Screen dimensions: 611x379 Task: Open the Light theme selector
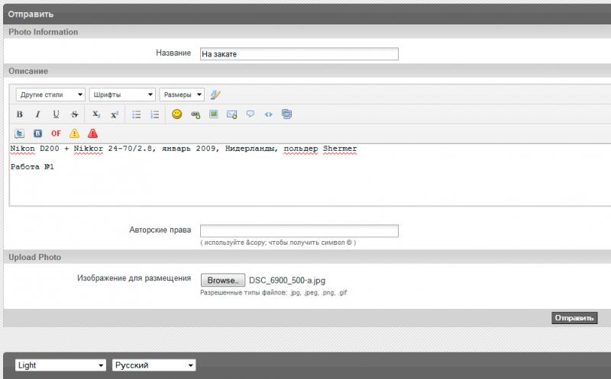click(60, 365)
